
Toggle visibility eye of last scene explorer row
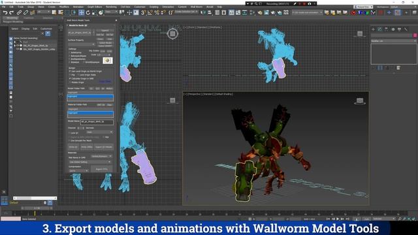[18, 50]
